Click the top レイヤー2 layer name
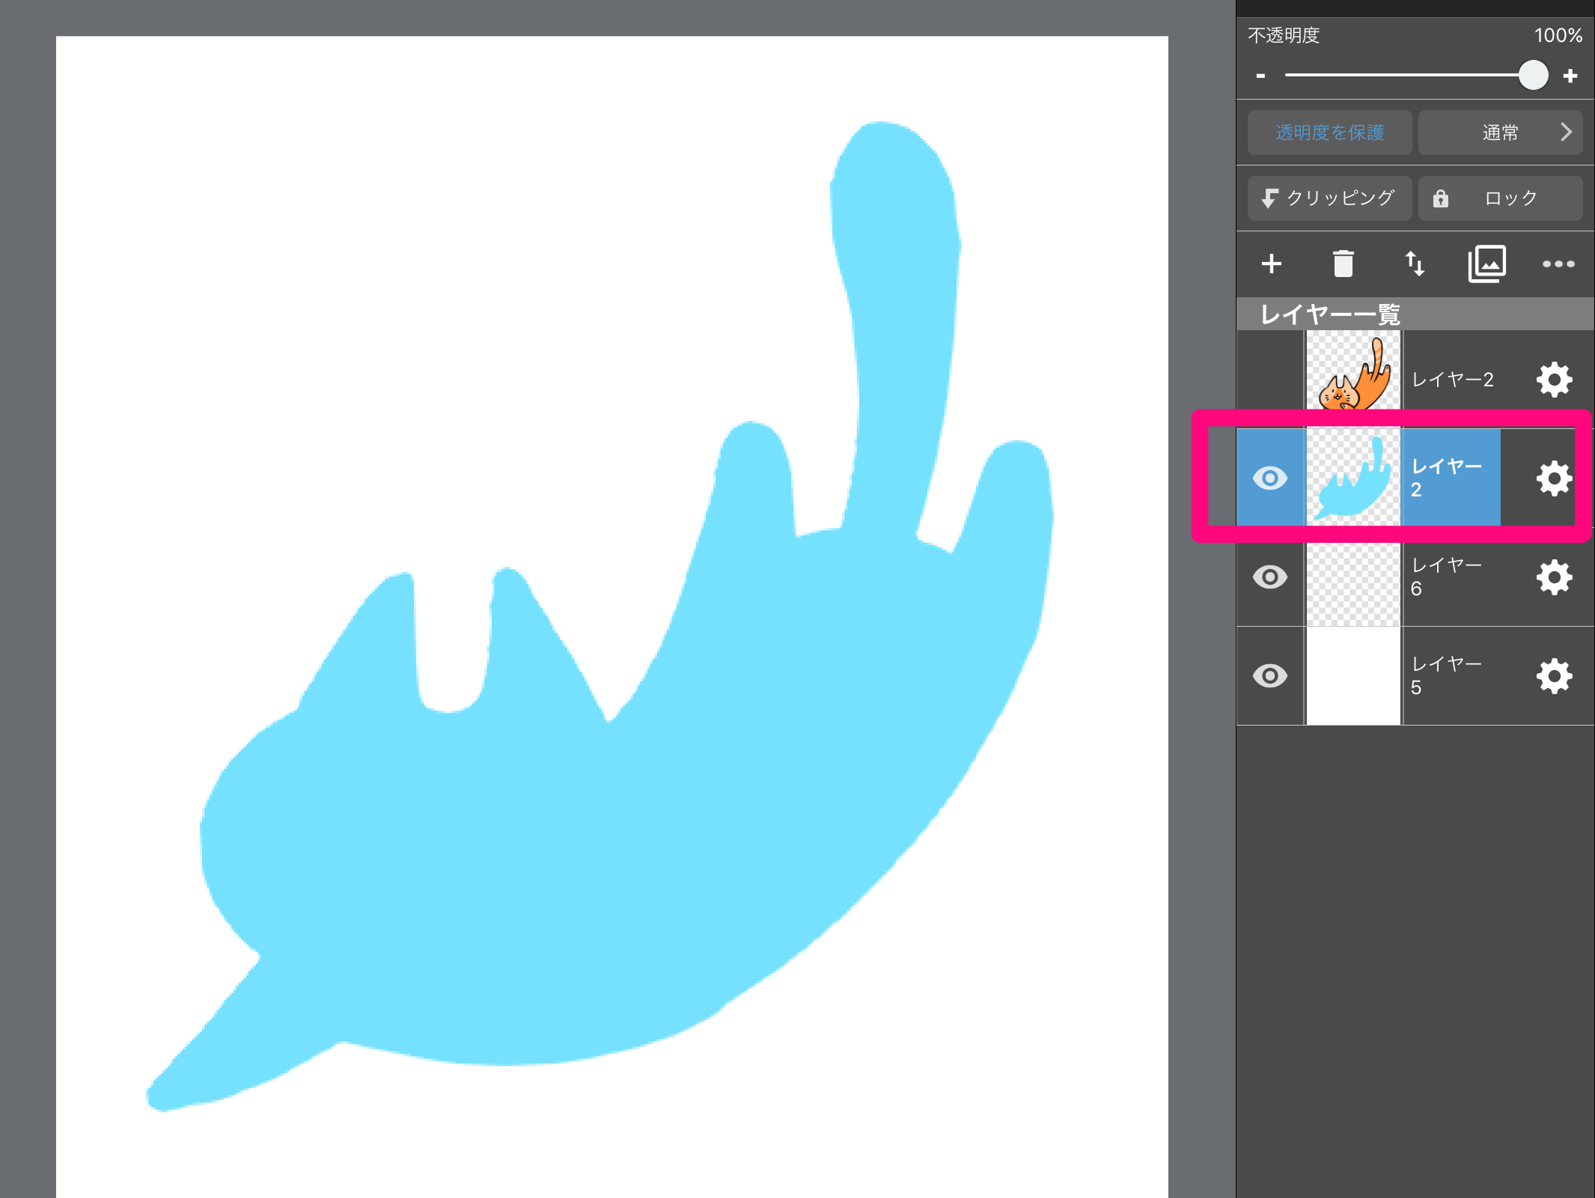Viewport: 1595px width, 1198px height. pyautogui.click(x=1452, y=380)
